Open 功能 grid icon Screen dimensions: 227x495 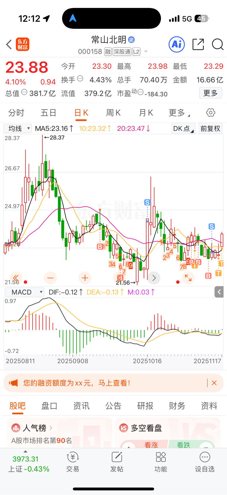161,462
